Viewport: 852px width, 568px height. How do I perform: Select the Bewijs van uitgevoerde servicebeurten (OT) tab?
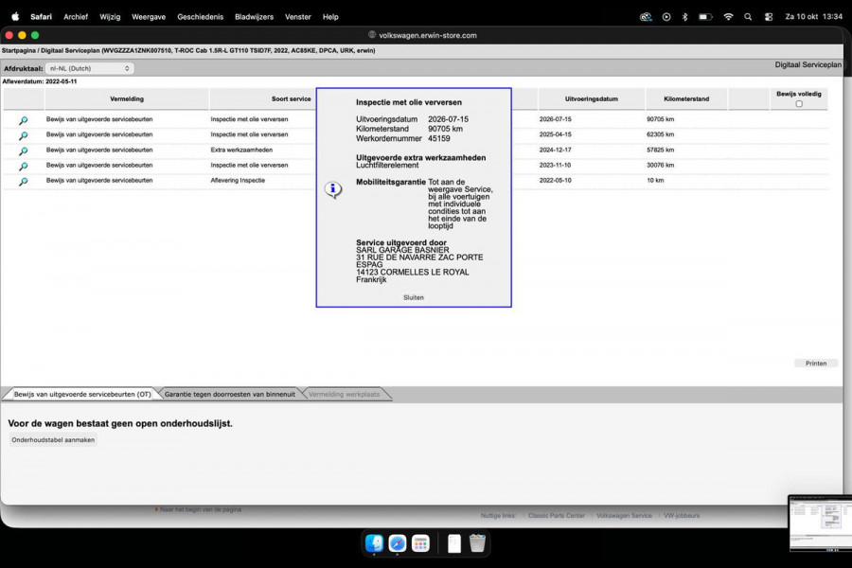pos(82,394)
